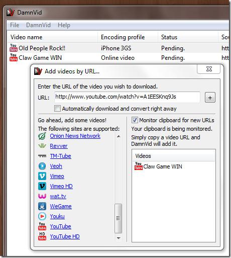This screenshot has height=258, width=231.
Task: Click the YouTube HD icon in supported sites
Action: click(42, 236)
